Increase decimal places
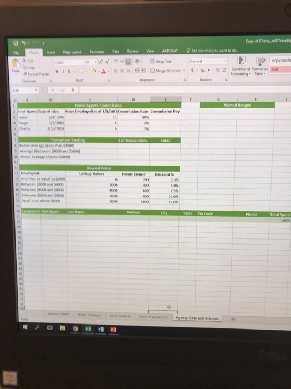 [x=217, y=71]
